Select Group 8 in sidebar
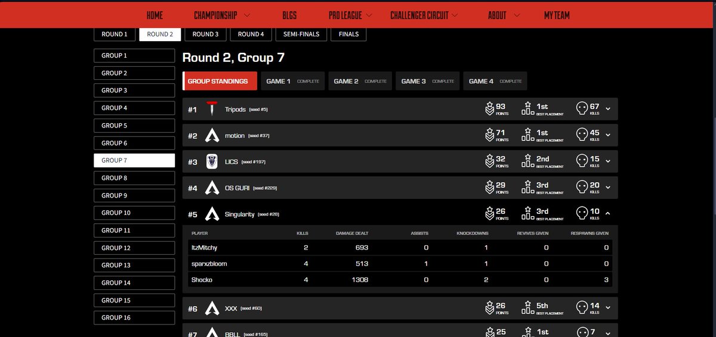The height and width of the screenshot is (337, 716). pos(134,178)
